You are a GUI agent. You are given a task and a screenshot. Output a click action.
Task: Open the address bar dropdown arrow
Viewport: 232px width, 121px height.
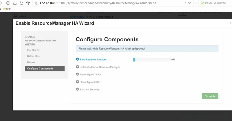(196, 3)
